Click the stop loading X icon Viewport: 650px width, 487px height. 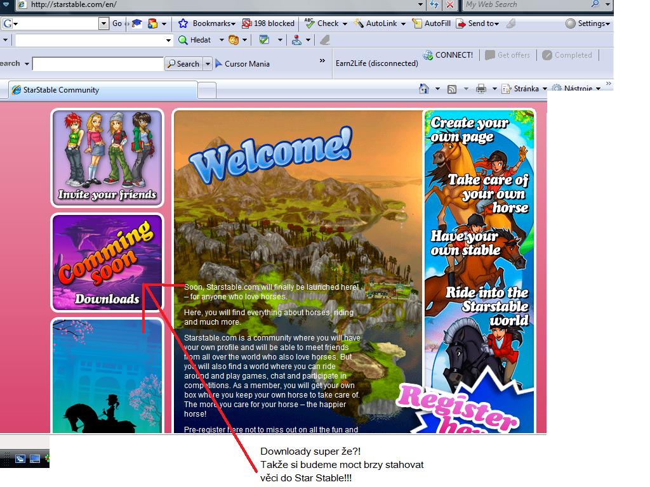click(x=450, y=4)
